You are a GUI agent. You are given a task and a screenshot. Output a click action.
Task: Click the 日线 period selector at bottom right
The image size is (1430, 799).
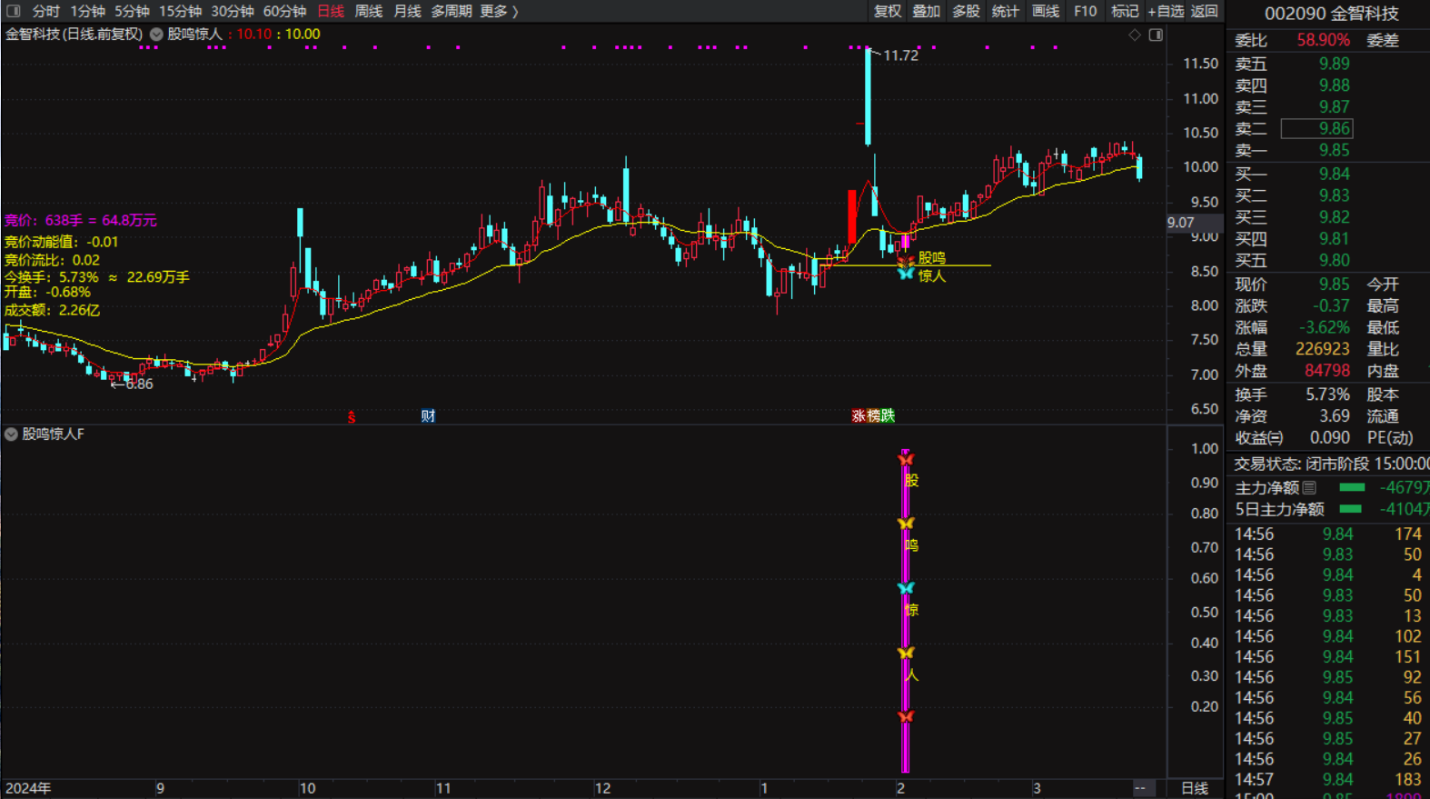(x=1194, y=788)
